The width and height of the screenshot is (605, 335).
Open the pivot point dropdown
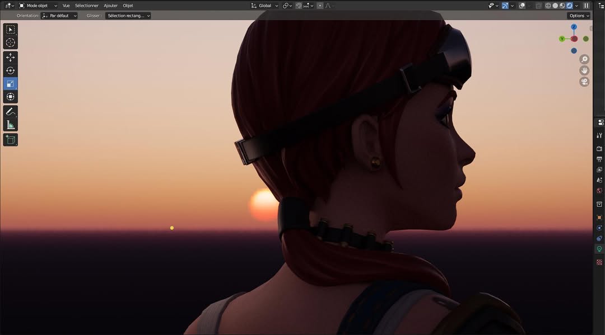point(287,6)
